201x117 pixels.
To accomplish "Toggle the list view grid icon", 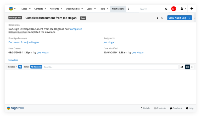I will click(x=187, y=67).
